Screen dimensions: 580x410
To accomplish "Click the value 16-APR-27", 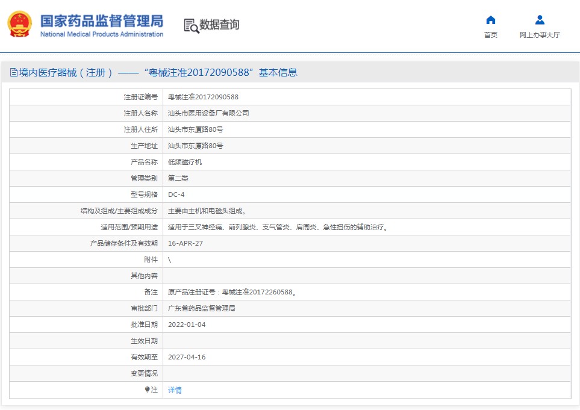I will pos(186,243).
